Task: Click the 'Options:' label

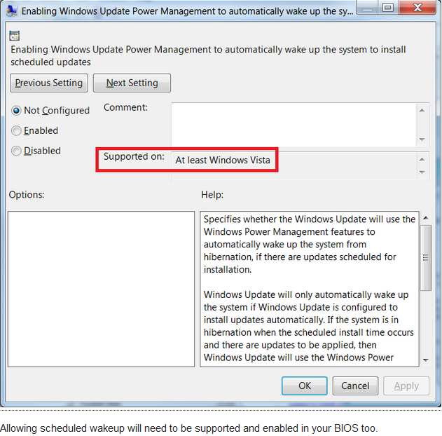Action: (x=27, y=195)
